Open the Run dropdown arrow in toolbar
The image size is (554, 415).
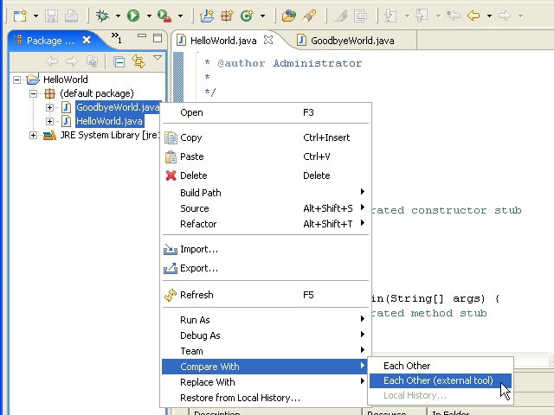pyautogui.click(x=149, y=16)
